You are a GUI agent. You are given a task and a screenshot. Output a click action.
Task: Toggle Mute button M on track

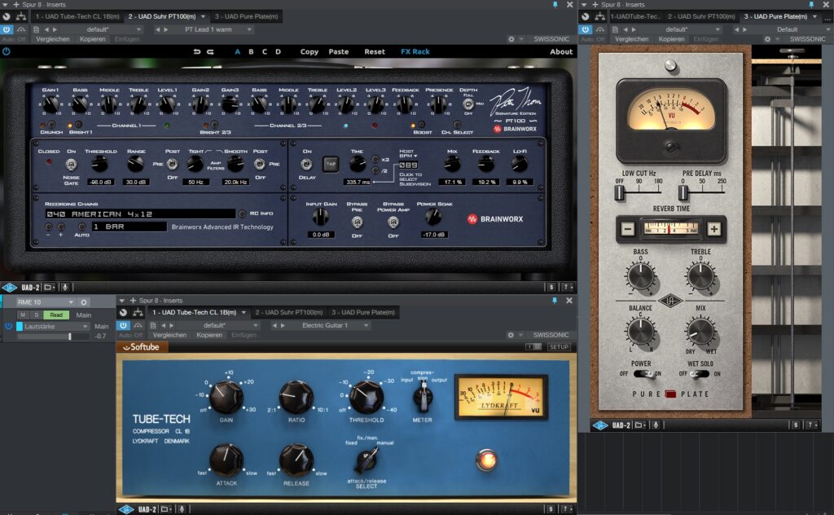tap(22, 315)
